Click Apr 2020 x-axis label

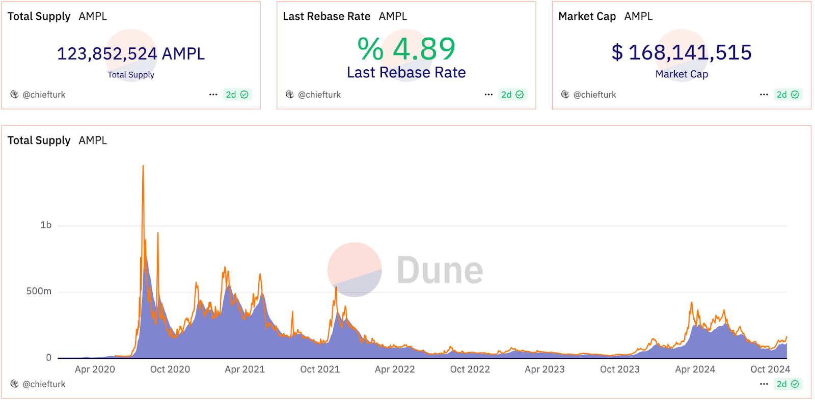pyautogui.click(x=95, y=369)
